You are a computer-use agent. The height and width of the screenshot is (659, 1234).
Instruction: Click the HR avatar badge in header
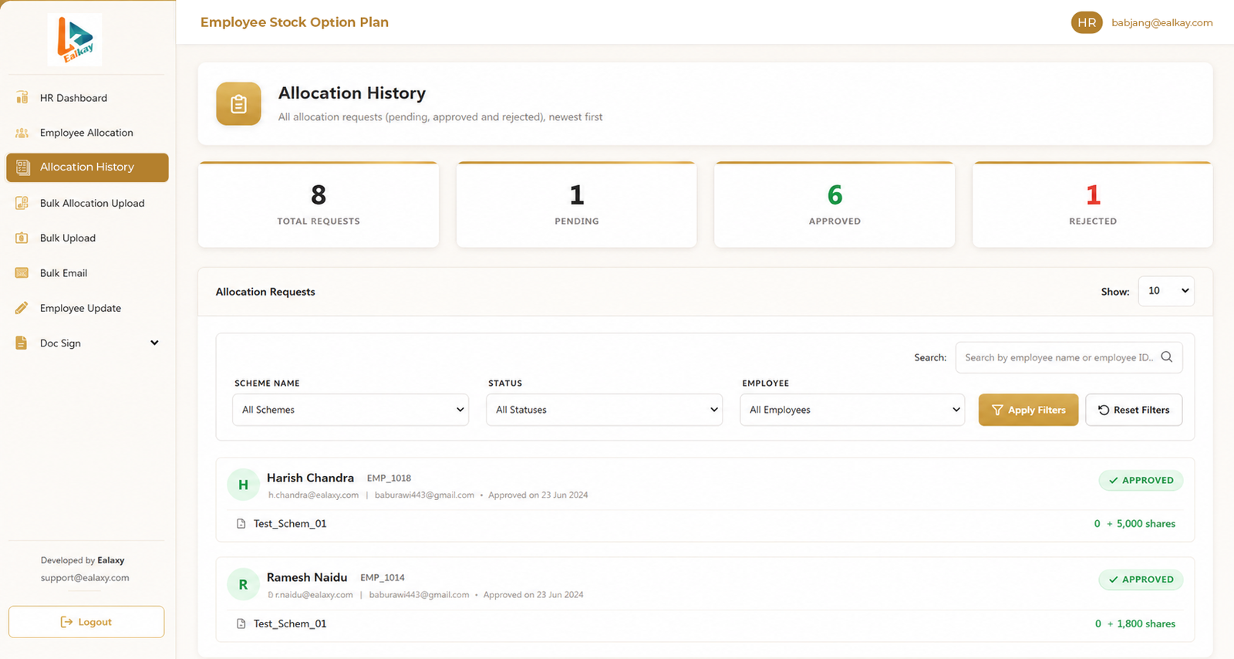1087,22
